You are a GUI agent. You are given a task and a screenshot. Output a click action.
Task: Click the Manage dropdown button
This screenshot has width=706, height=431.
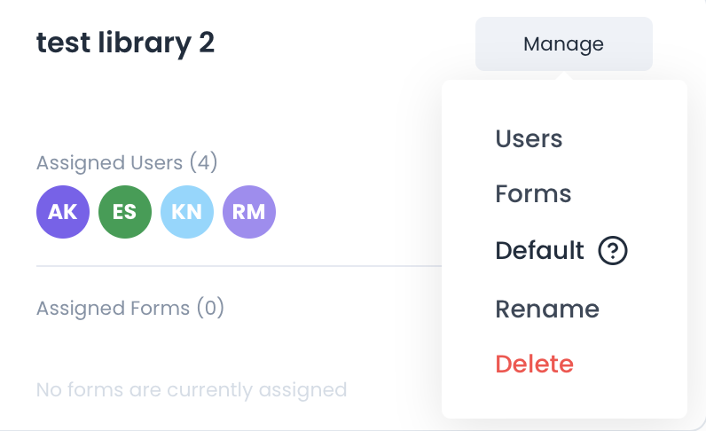pos(563,43)
